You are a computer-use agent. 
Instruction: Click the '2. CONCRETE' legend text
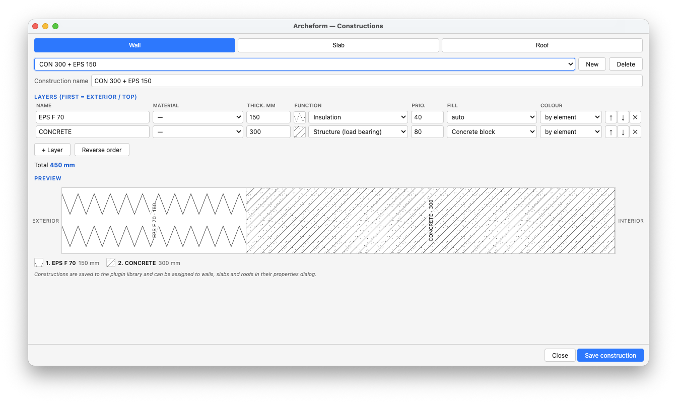click(x=137, y=263)
